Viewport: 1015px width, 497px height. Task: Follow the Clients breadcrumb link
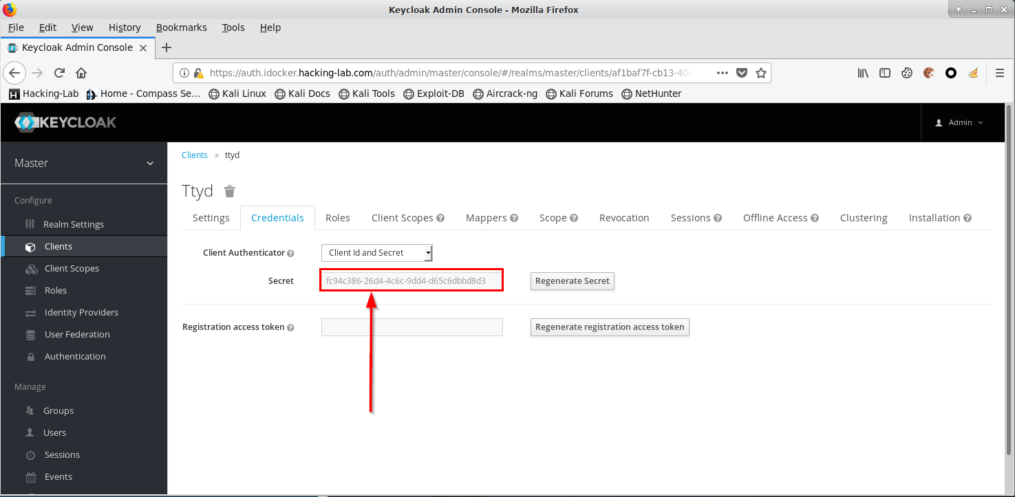195,155
